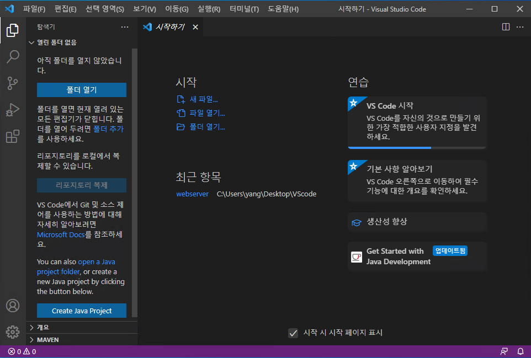
Task: Open the Explorer view in activity bar
Action: [13, 30]
